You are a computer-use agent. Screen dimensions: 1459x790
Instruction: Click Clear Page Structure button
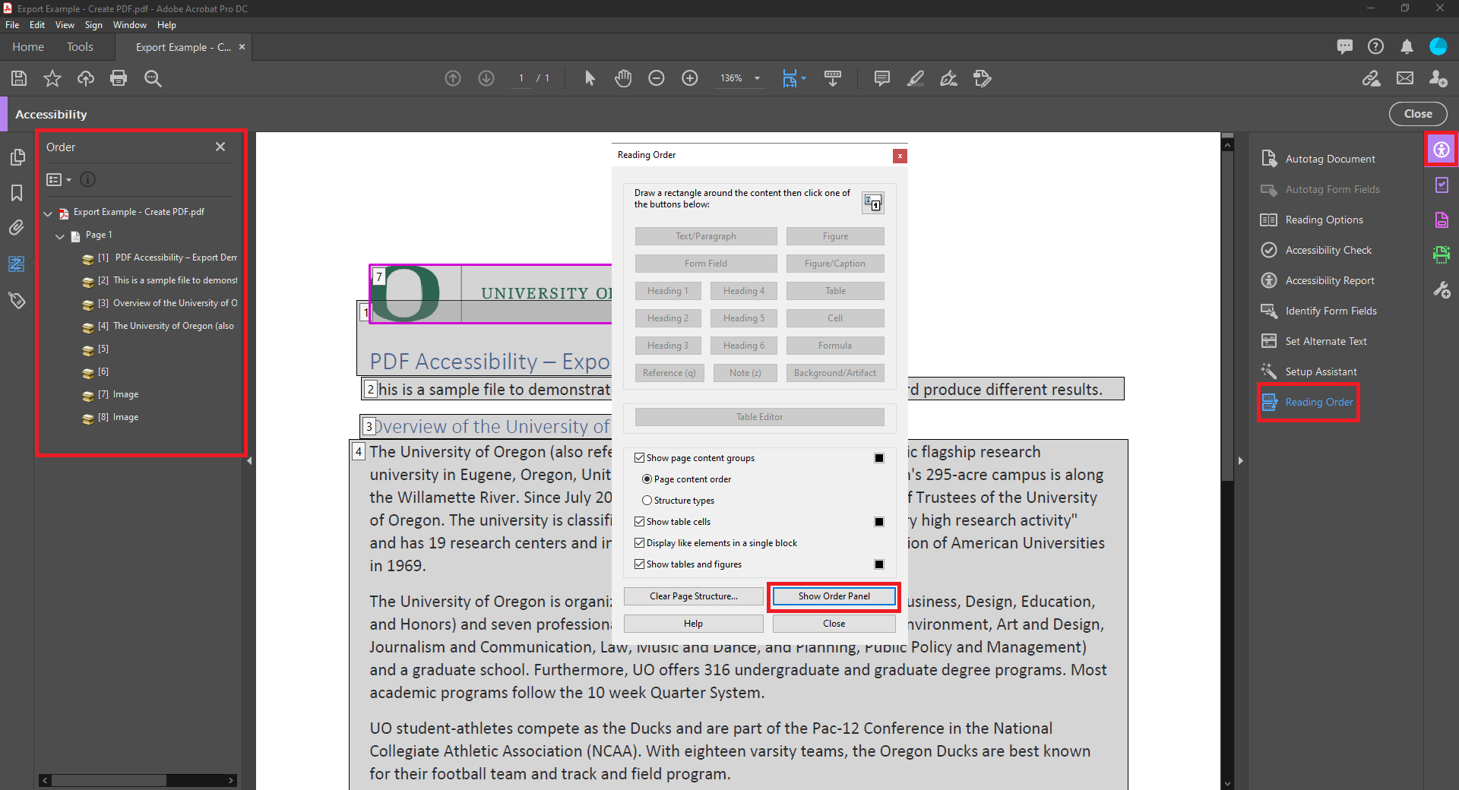(694, 596)
